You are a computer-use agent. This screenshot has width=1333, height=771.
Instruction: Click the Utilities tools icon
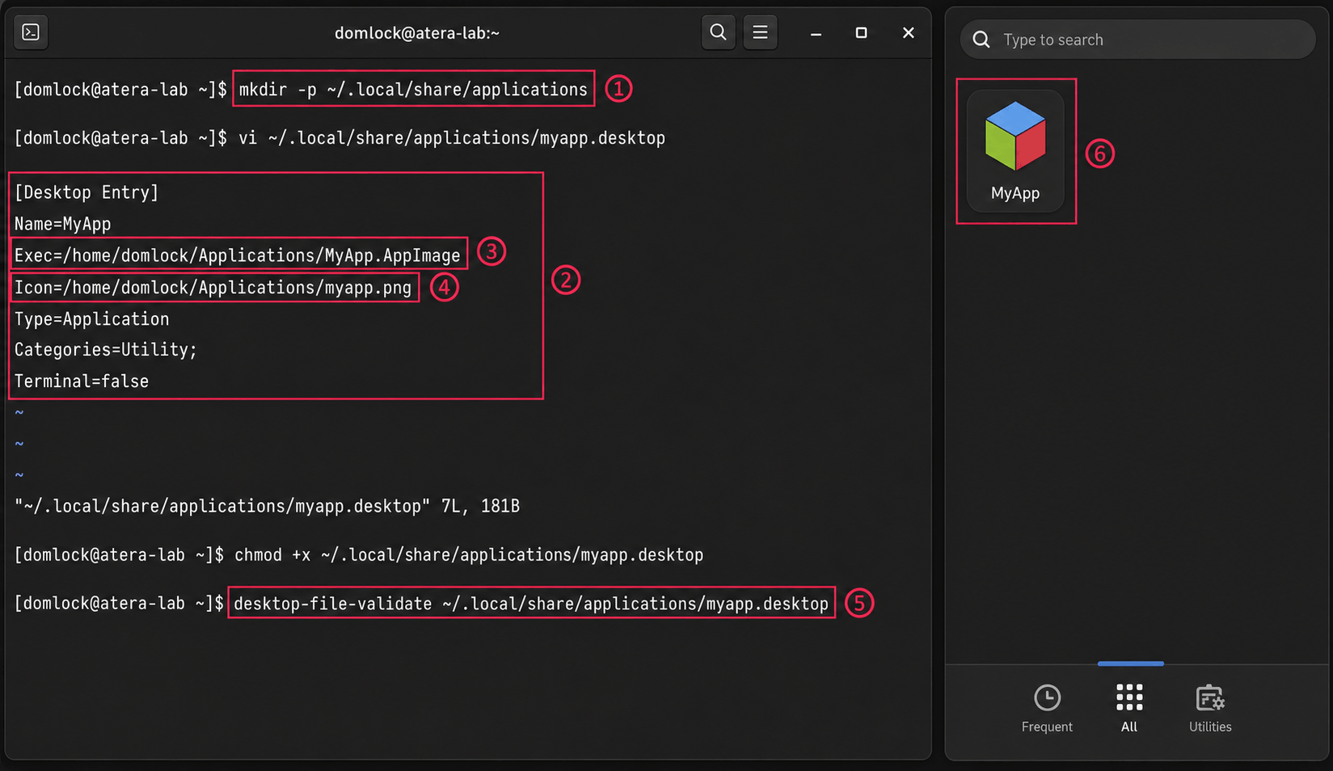pos(1210,697)
